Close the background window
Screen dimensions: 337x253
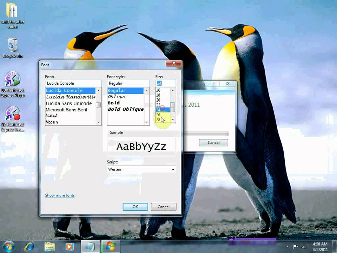[227, 84]
